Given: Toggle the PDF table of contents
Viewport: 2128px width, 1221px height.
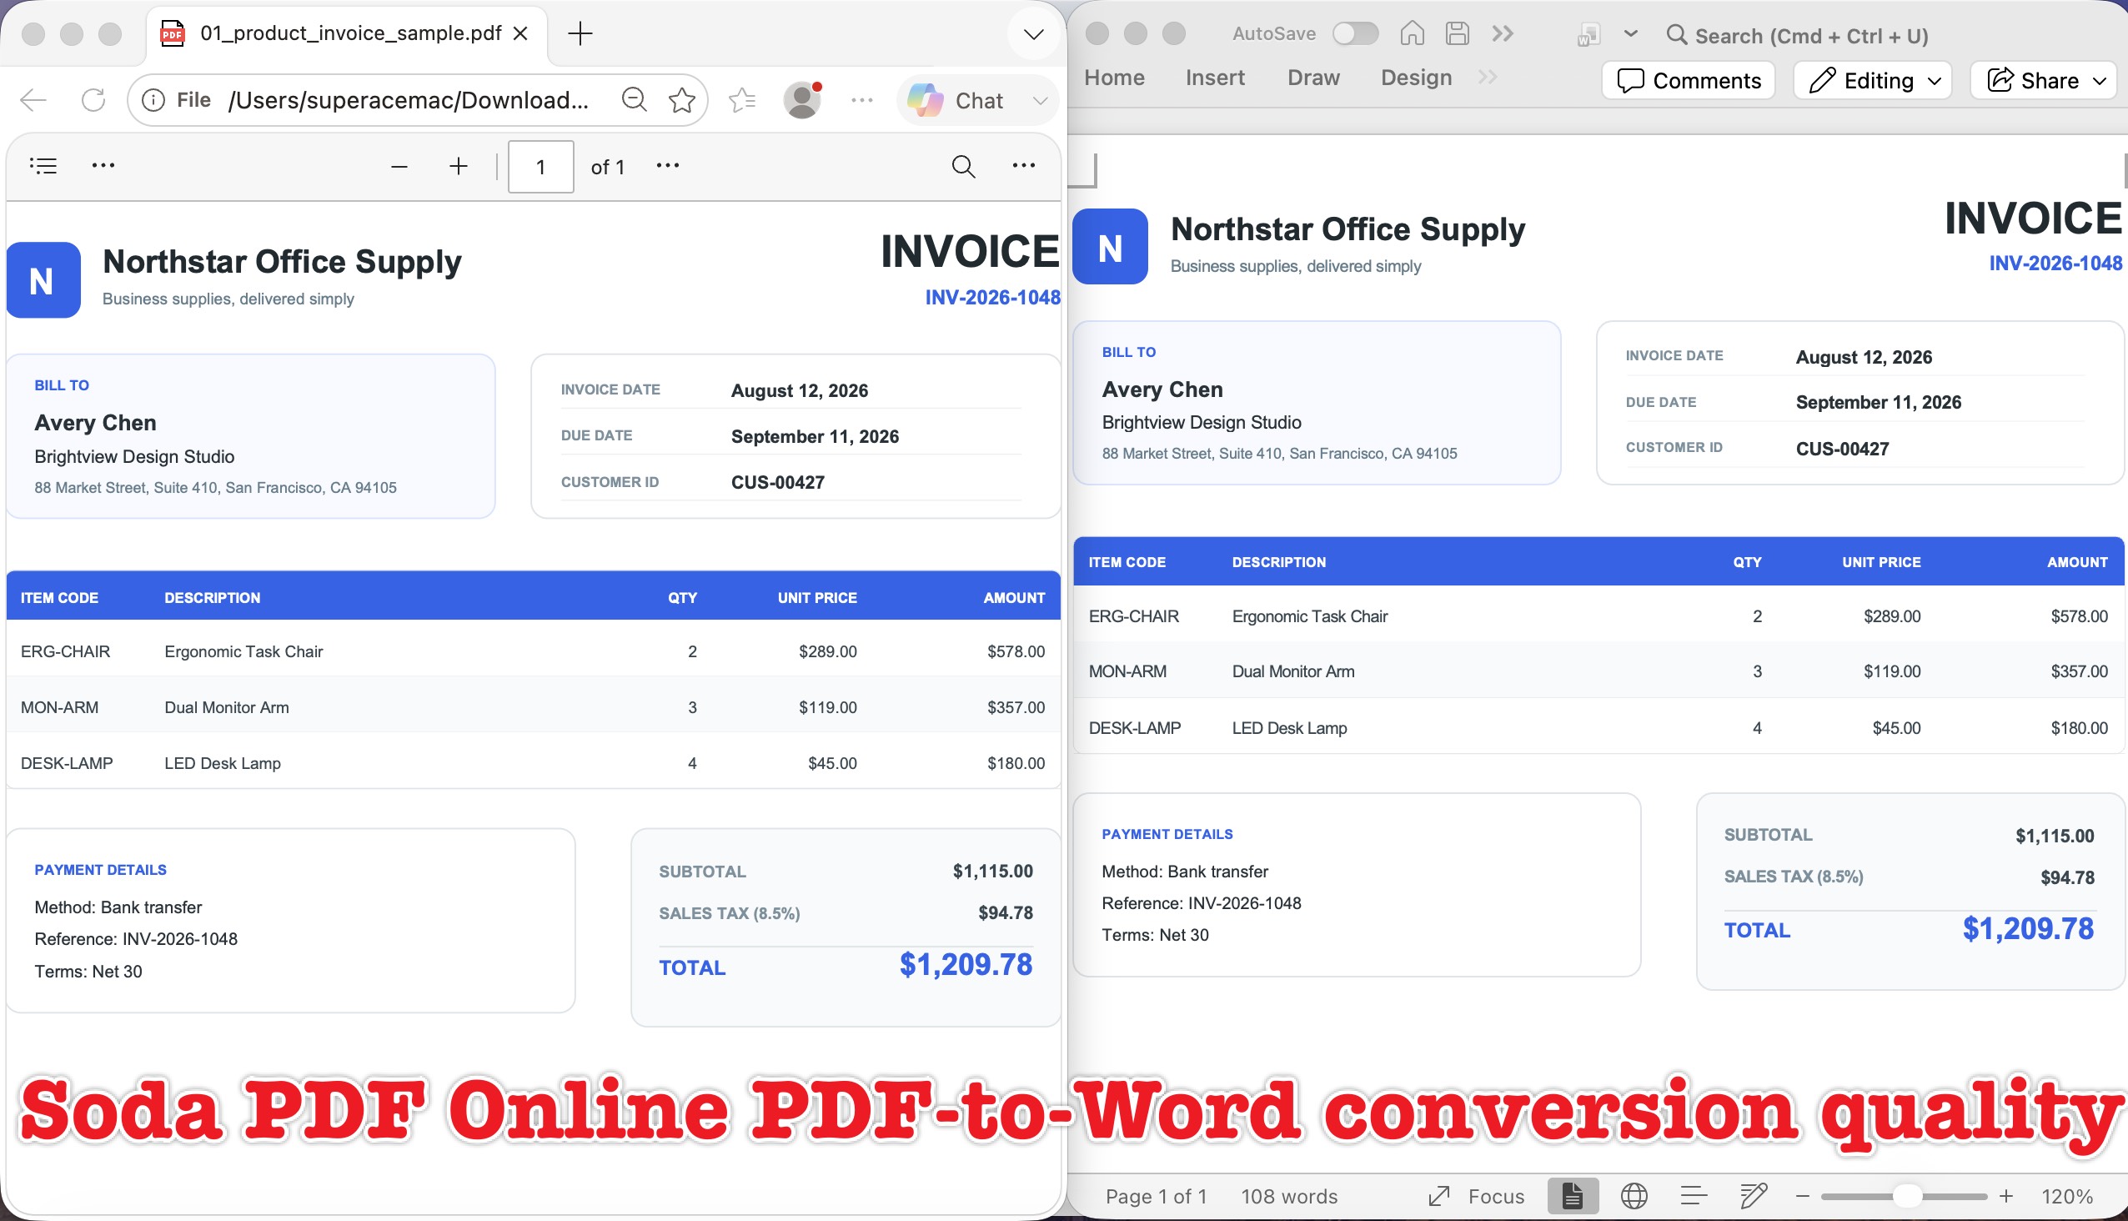Looking at the screenshot, I should (x=43, y=166).
